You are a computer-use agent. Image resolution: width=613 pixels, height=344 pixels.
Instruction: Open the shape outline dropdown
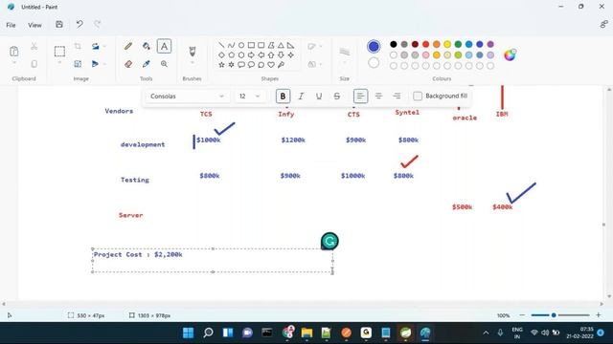click(x=315, y=47)
